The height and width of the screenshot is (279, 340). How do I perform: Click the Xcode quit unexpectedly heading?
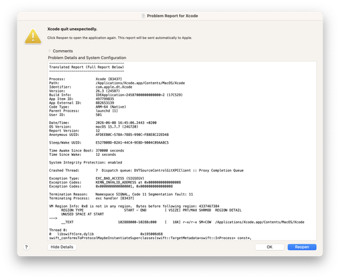72,29
